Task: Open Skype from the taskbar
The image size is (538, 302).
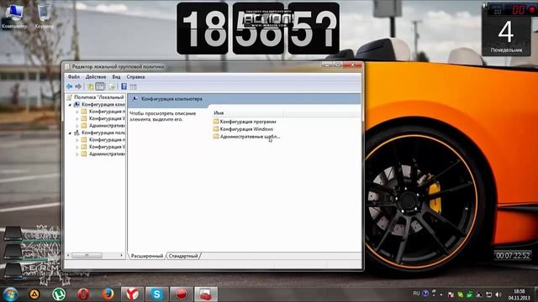Action: pos(156,294)
